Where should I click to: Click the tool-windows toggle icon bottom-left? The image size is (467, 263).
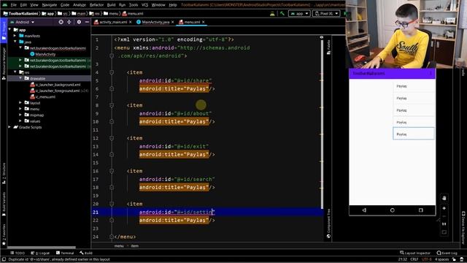pos(4,259)
